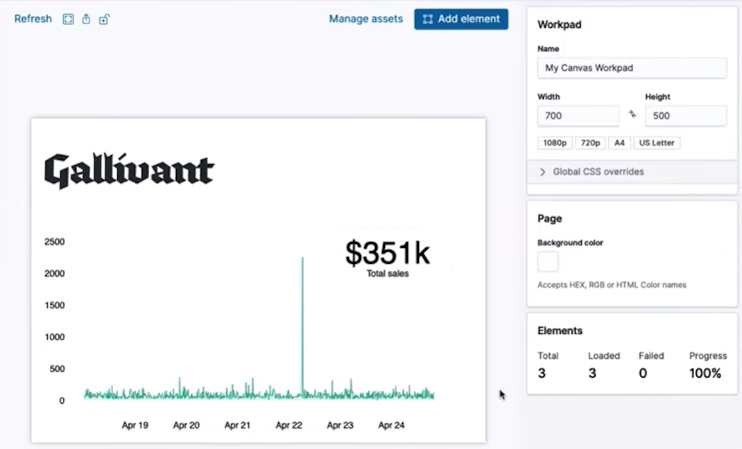This screenshot has height=449, width=742.
Task: Choose the US Letter size preset
Action: (657, 143)
